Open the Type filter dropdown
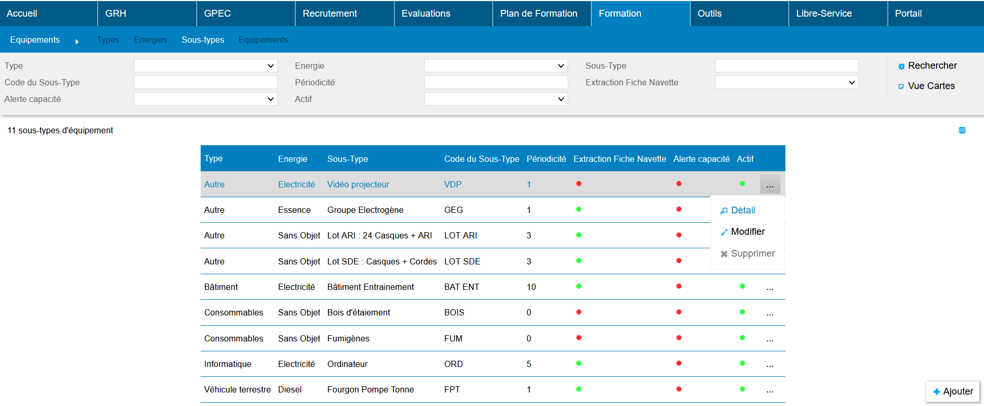984x406 pixels. click(x=205, y=66)
